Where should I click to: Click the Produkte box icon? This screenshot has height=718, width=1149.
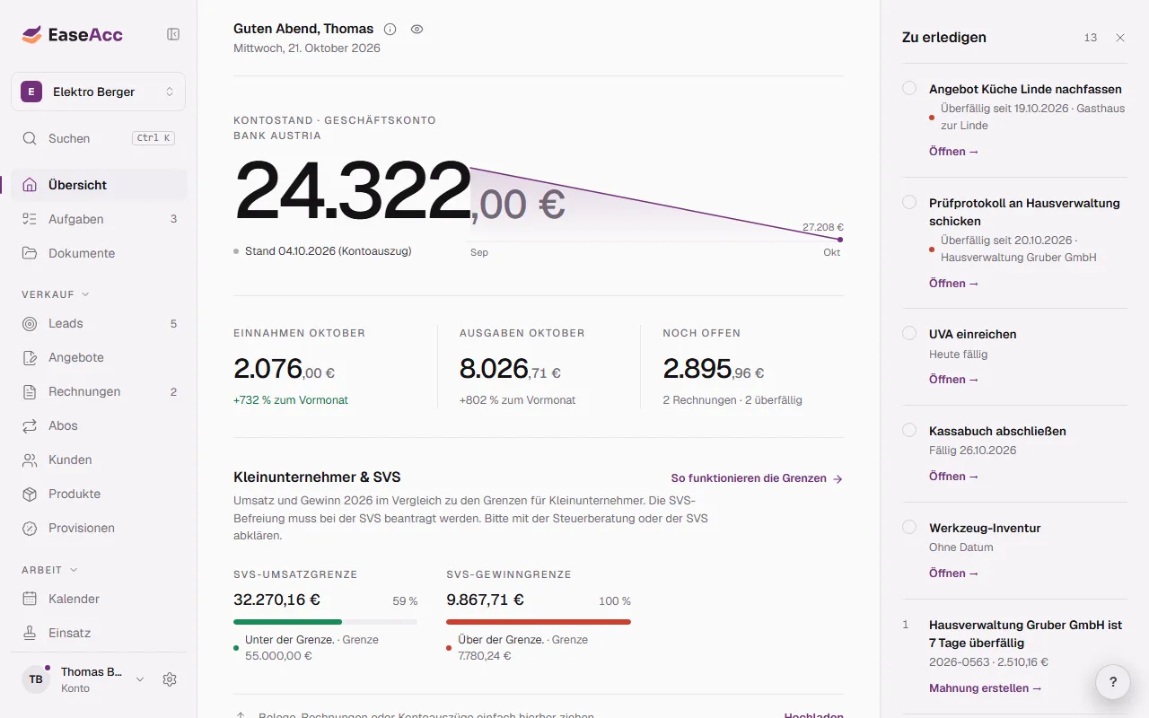click(30, 494)
